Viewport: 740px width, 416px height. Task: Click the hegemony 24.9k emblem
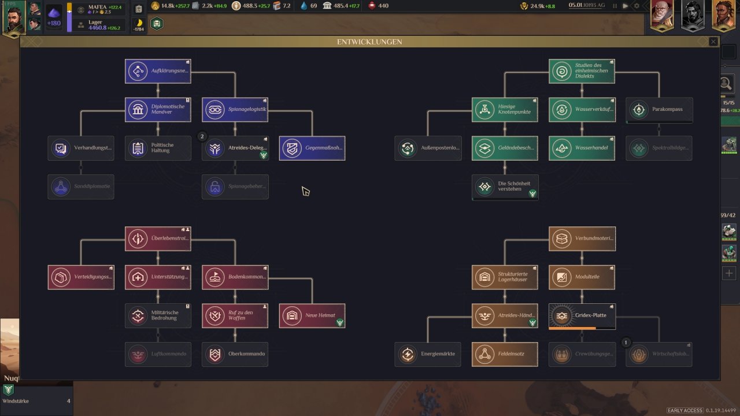(x=524, y=6)
